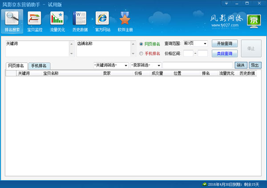Click the 停止 button
The width and height of the screenshot is (267, 188).
click(x=251, y=48)
